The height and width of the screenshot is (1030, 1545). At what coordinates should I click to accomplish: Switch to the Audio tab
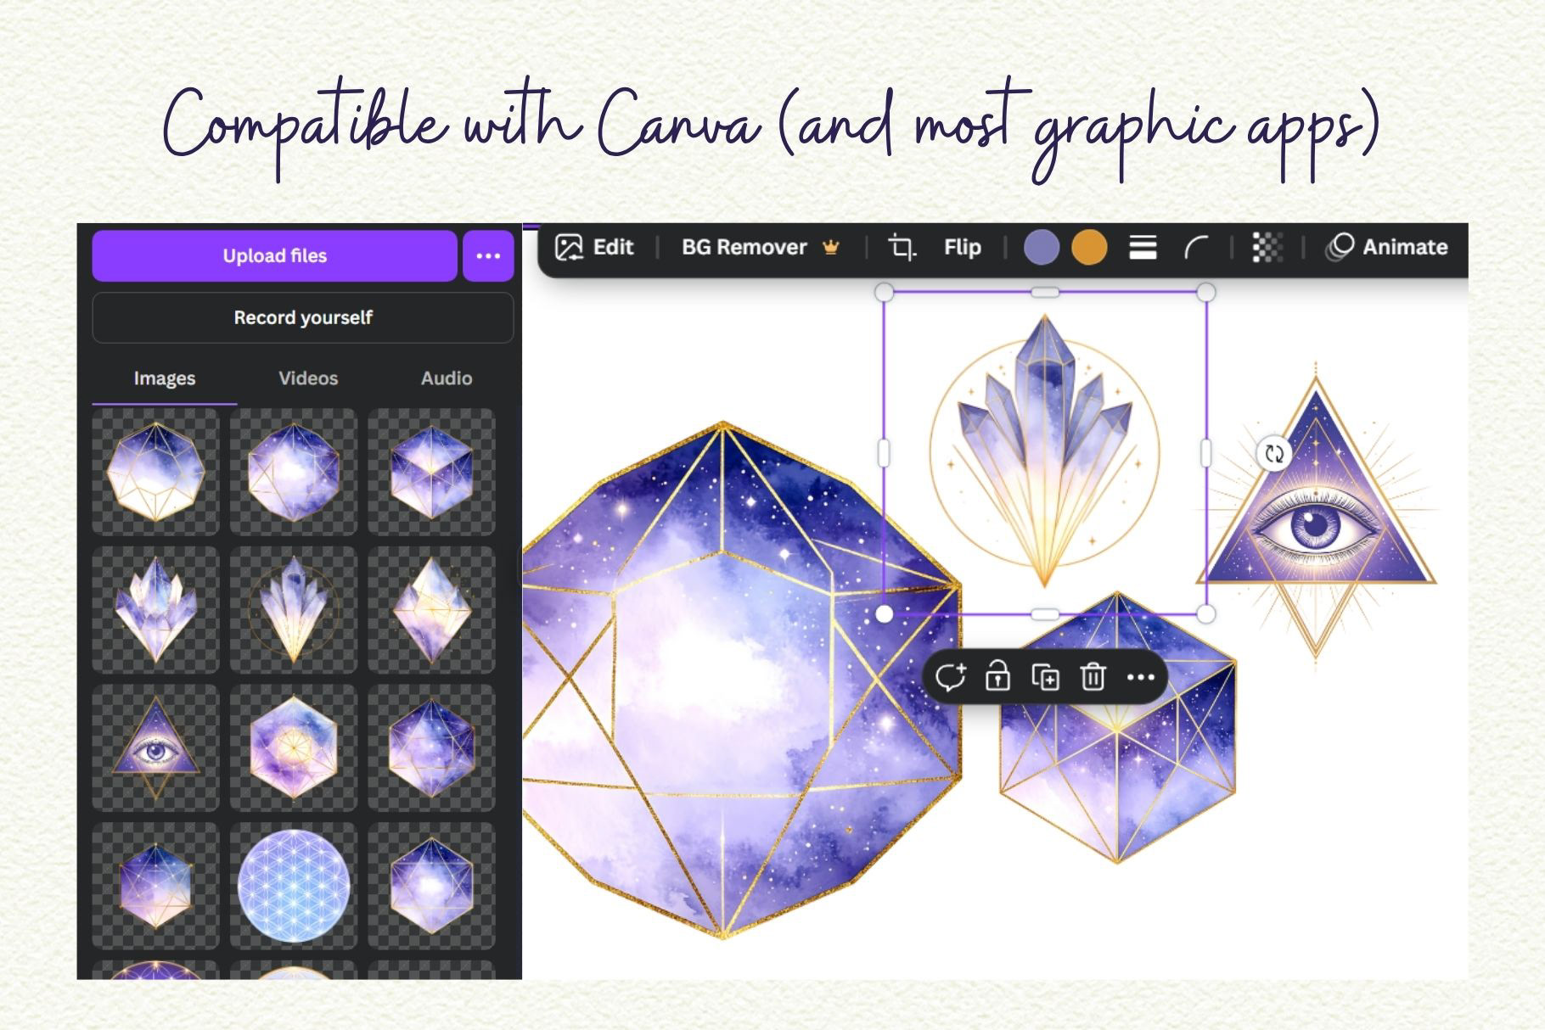click(x=447, y=378)
